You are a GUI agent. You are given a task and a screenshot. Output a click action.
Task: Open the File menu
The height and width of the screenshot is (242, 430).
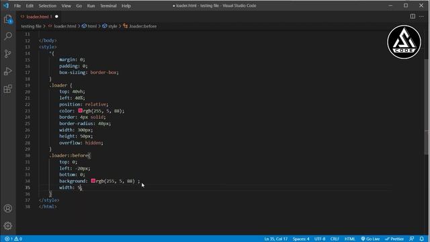click(x=17, y=6)
